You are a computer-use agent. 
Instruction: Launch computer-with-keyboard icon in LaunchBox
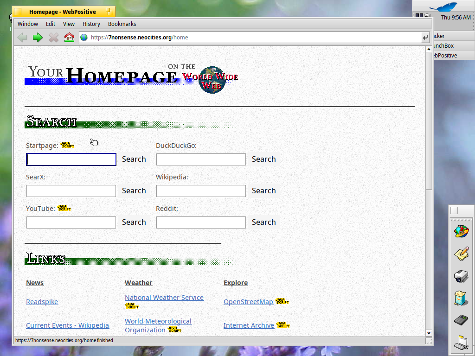click(x=462, y=343)
